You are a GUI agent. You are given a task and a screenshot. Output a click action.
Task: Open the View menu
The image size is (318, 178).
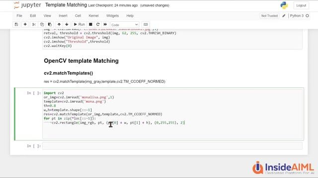[47, 16]
